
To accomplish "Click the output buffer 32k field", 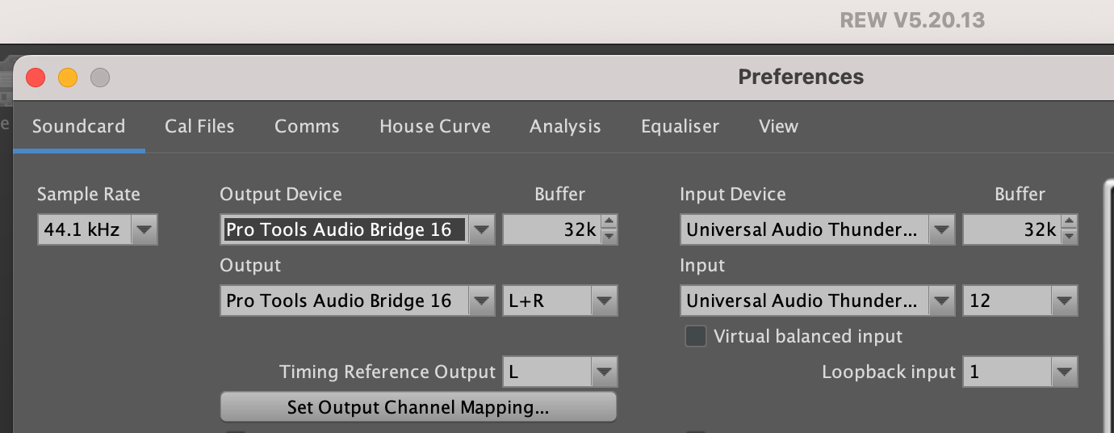I will point(551,230).
